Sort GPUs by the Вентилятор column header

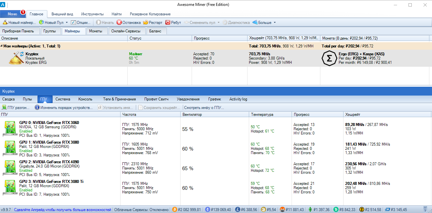point(215,115)
